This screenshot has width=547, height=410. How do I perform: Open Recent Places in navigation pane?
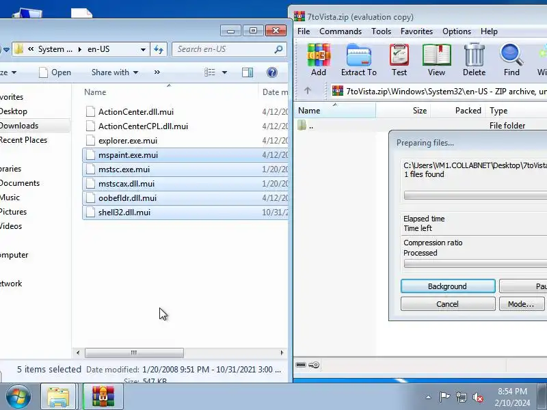(x=23, y=140)
